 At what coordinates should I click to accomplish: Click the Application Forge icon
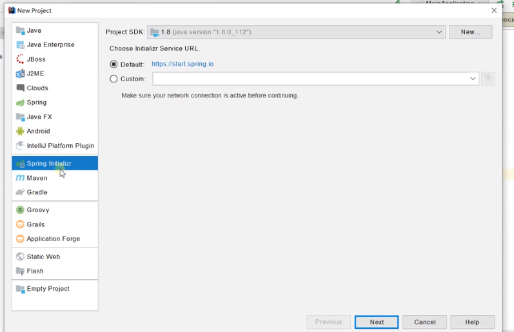pos(21,239)
